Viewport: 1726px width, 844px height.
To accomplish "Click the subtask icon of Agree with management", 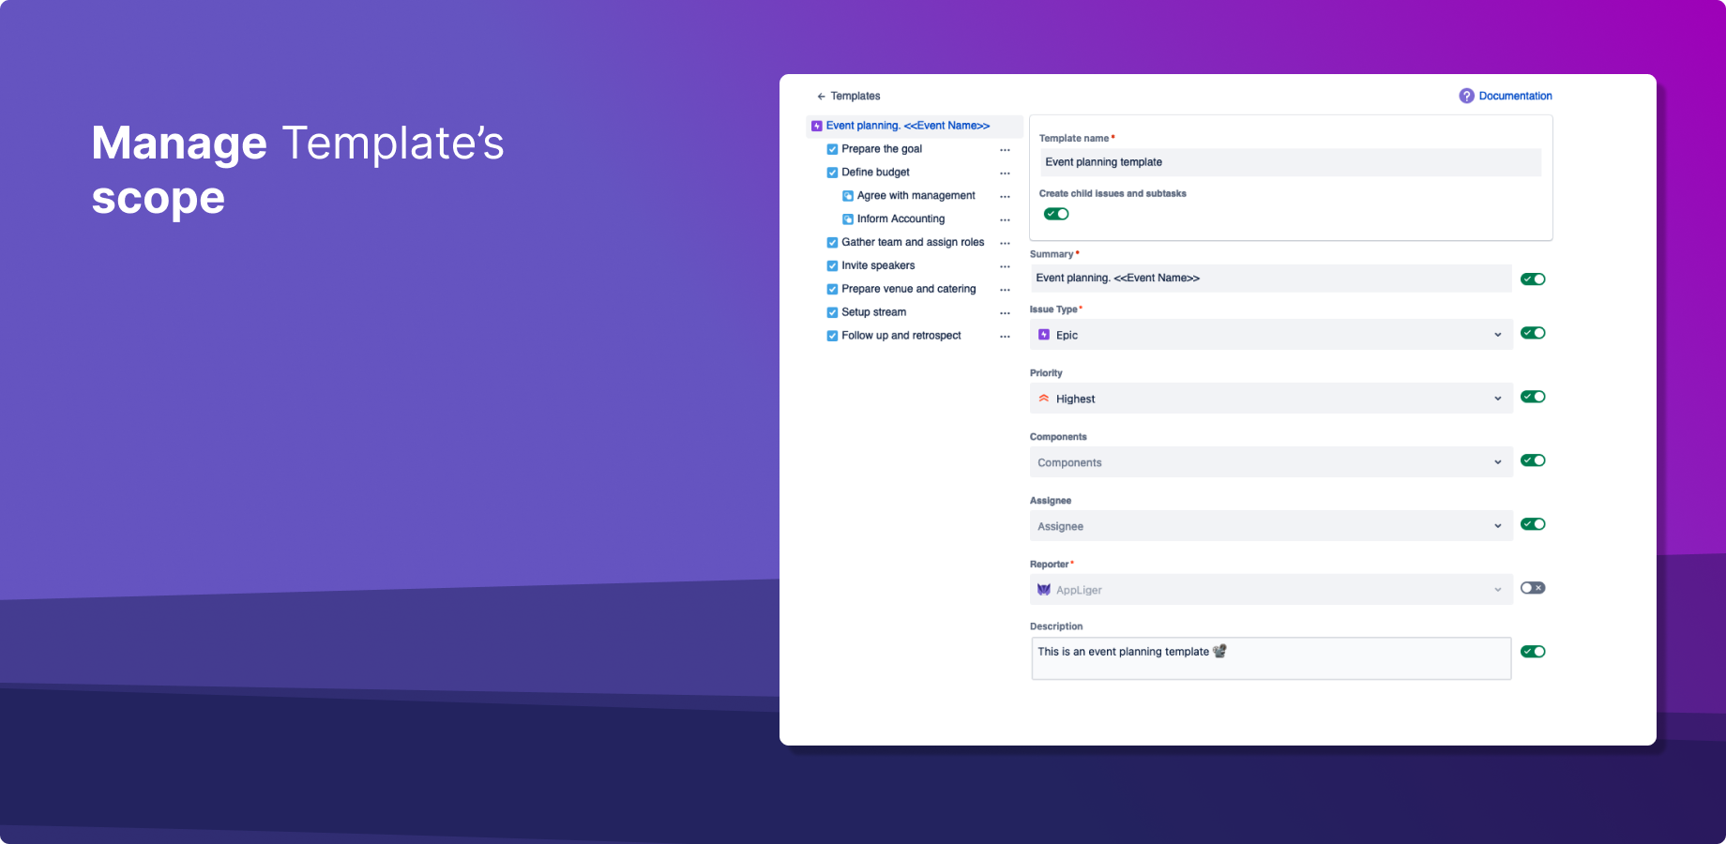I will [x=848, y=196].
